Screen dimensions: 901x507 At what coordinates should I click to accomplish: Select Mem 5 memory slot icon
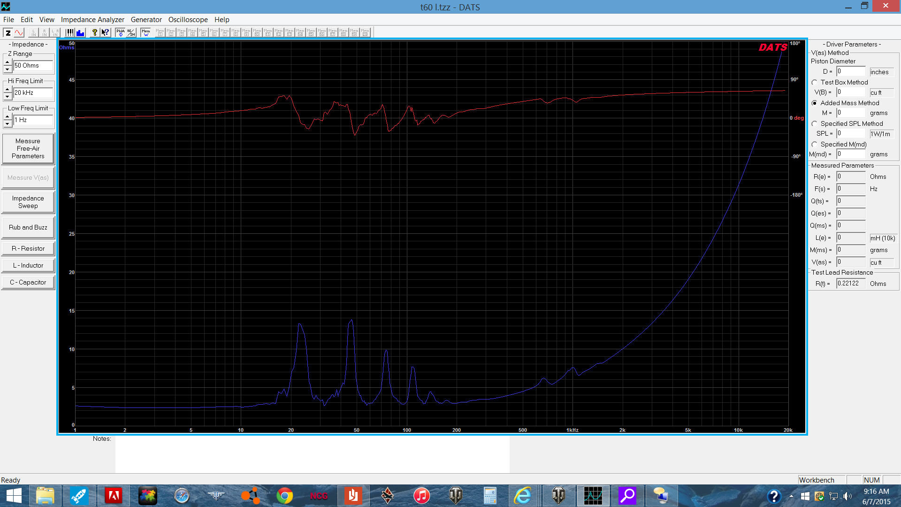click(x=203, y=32)
